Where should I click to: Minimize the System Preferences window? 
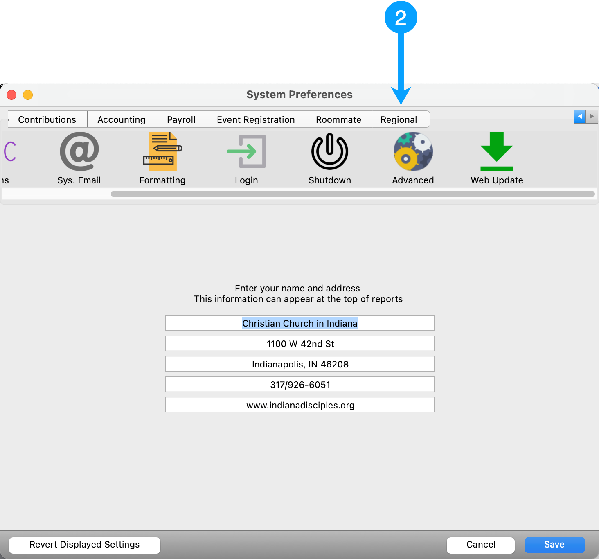click(x=28, y=95)
